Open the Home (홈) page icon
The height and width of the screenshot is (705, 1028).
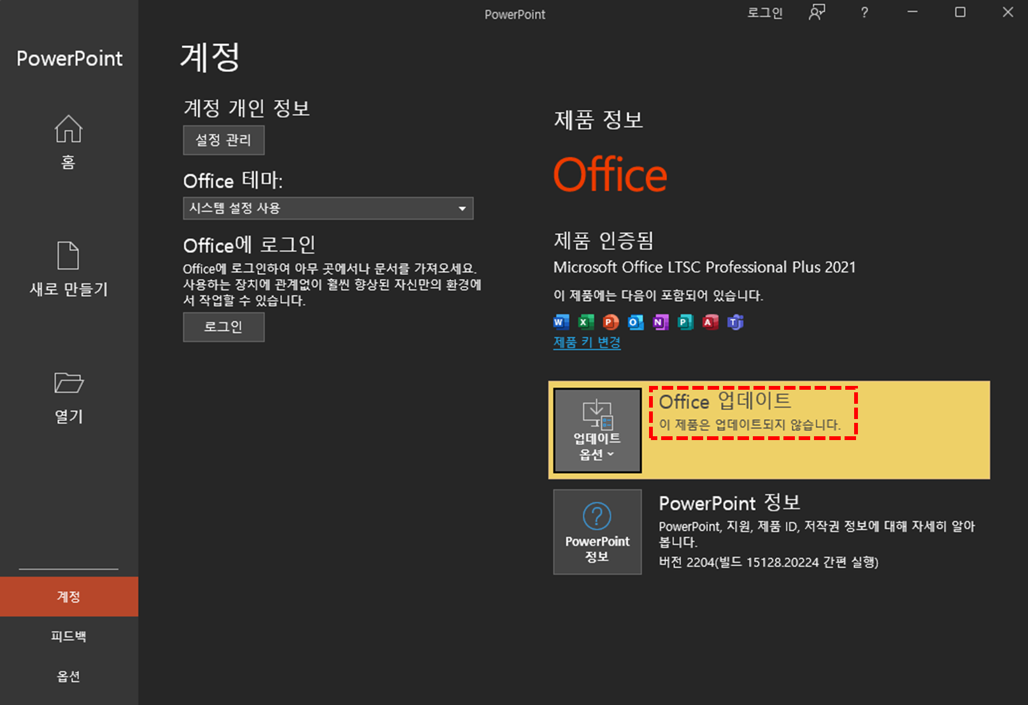click(x=68, y=129)
